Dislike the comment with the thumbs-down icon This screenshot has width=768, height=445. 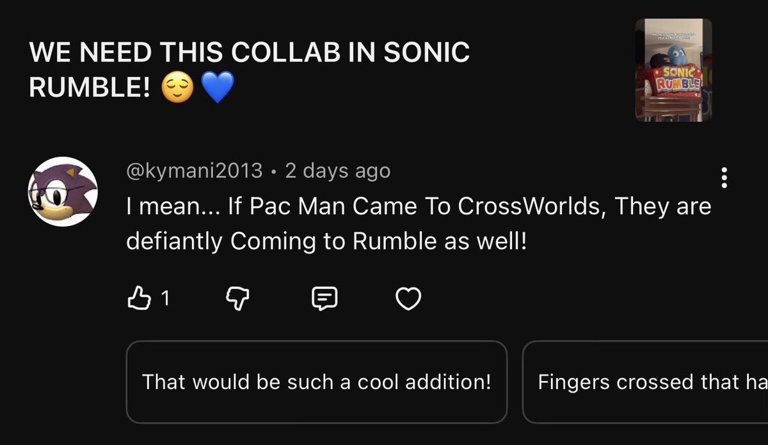tap(237, 299)
